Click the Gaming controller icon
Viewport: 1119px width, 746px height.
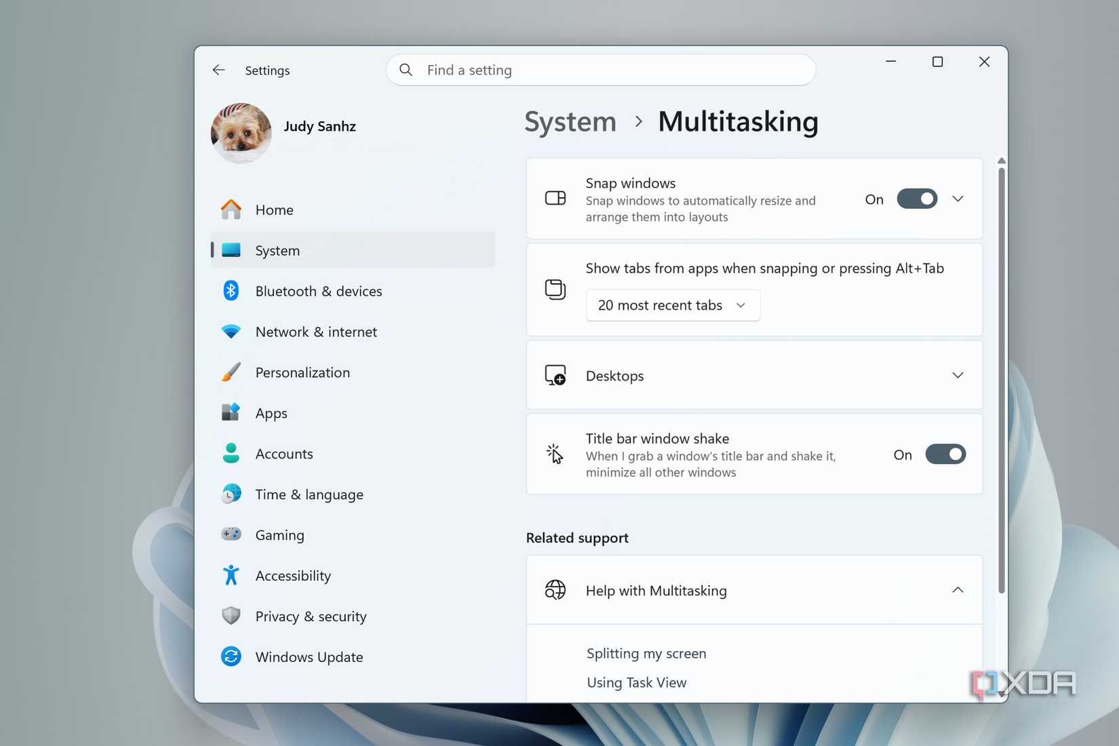click(231, 534)
